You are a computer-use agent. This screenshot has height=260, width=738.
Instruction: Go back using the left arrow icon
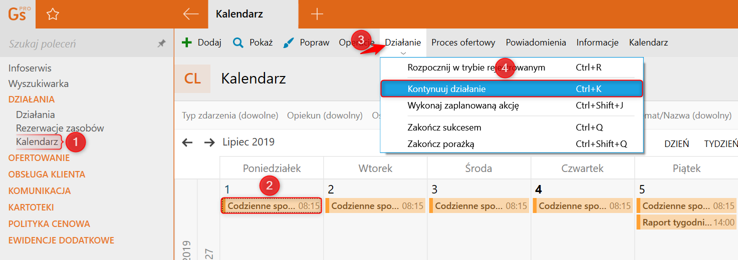pyautogui.click(x=191, y=14)
